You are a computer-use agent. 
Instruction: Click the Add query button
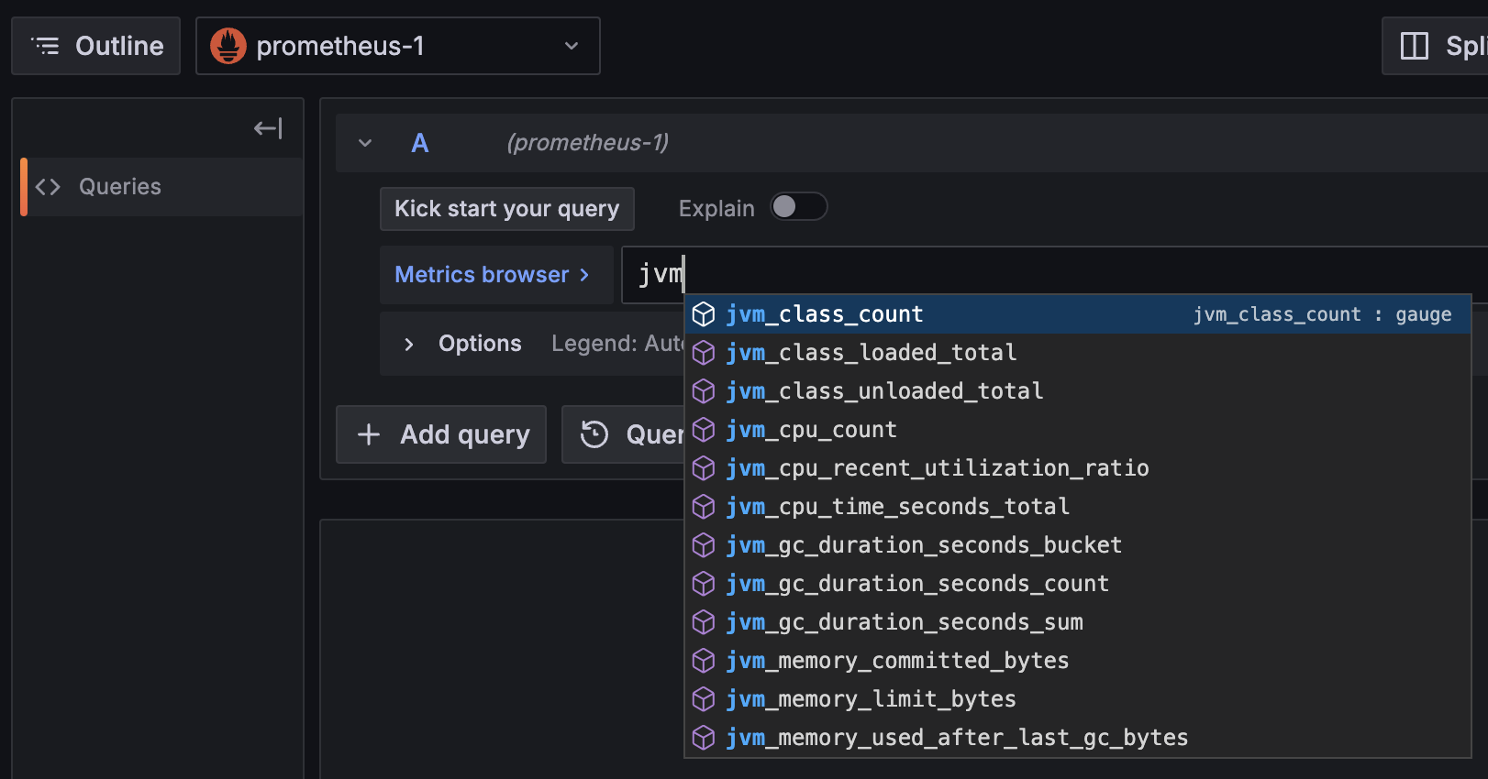[441, 434]
